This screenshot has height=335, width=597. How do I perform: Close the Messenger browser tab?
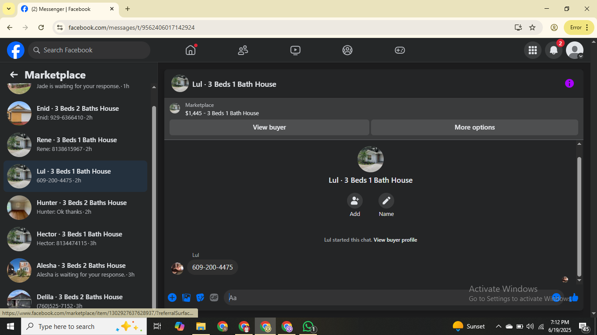pos(112,9)
